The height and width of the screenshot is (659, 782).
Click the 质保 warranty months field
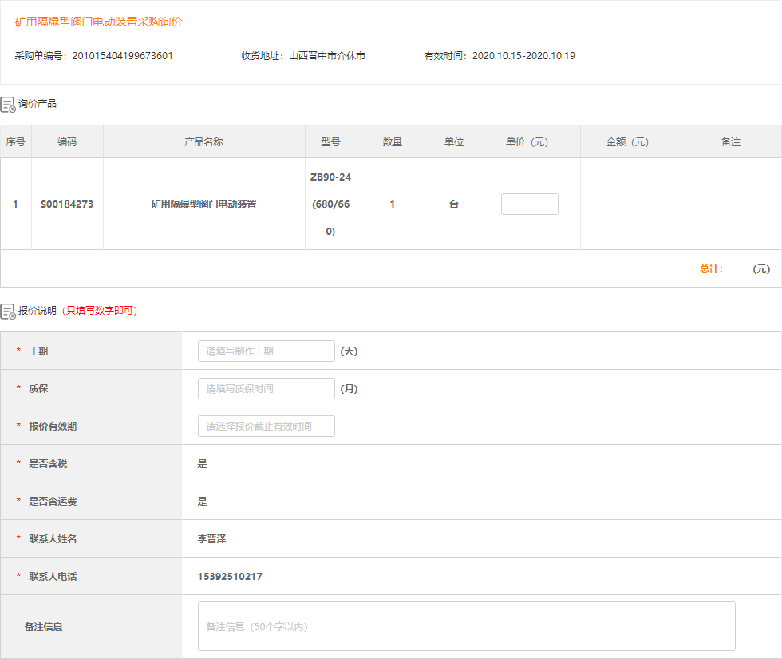tap(266, 389)
